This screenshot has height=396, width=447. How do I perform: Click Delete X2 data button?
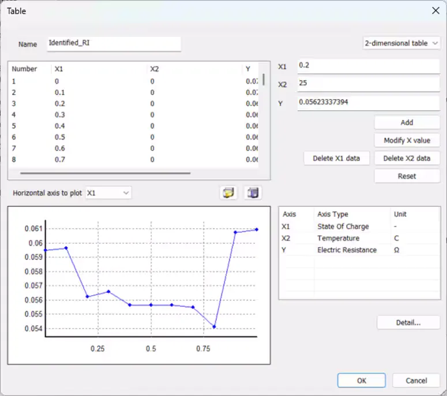(407, 159)
